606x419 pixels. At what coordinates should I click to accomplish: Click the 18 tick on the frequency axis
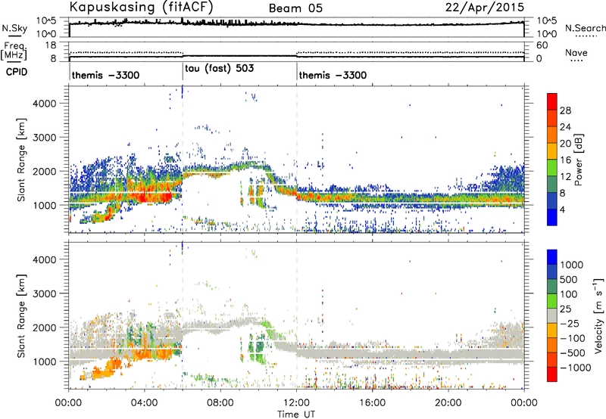click(51, 45)
